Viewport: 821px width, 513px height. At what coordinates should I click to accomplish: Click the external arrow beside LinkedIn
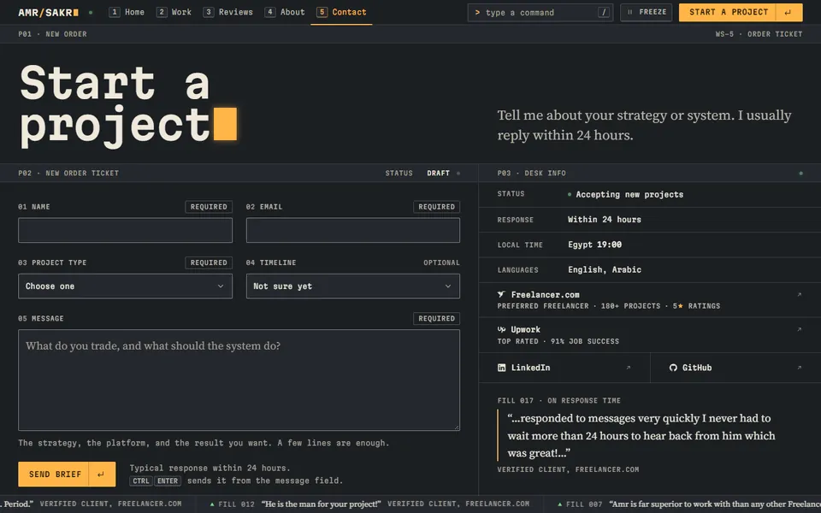(x=629, y=368)
